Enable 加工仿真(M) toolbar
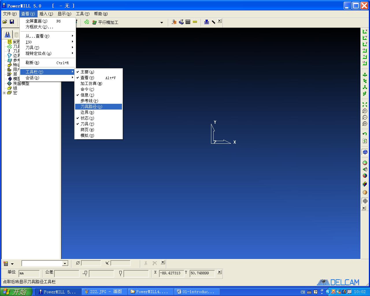Viewport: 370px width, 296px height. pyautogui.click(x=99, y=84)
